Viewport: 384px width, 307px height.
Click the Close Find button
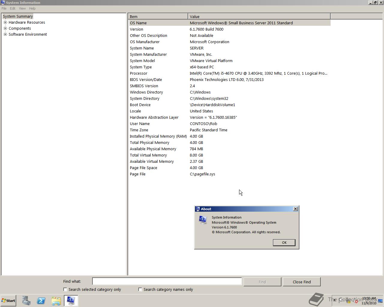coord(301,282)
